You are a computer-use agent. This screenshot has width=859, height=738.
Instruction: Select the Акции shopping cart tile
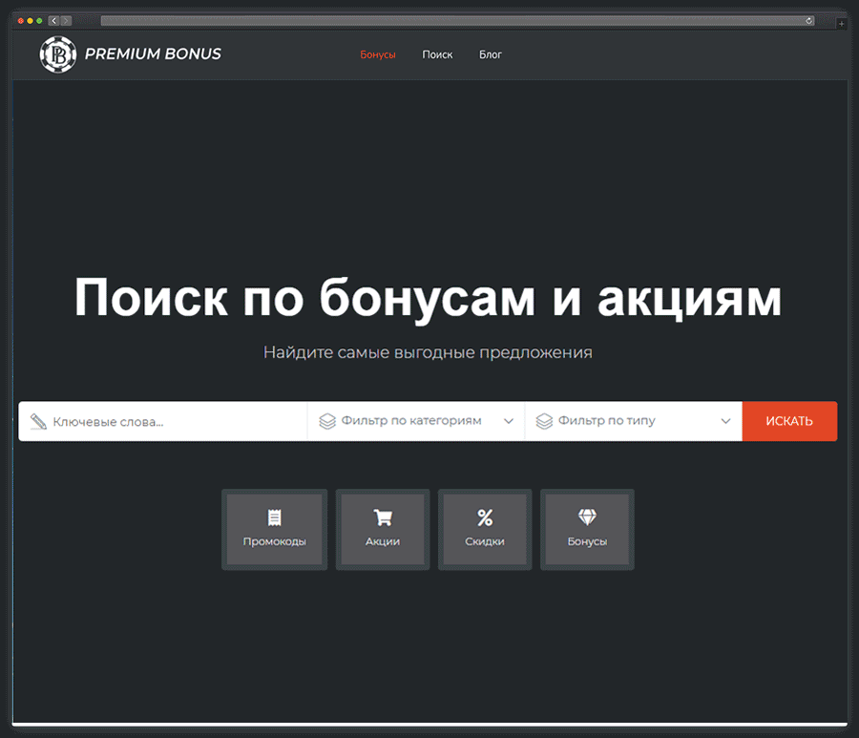[x=383, y=530]
